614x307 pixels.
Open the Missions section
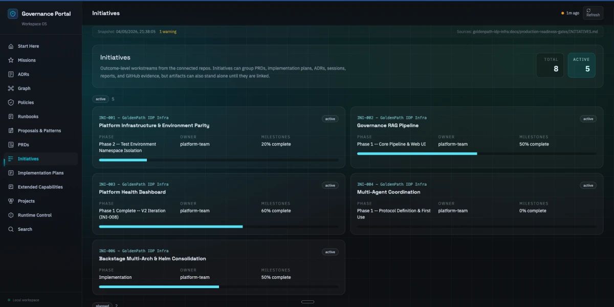41,60
